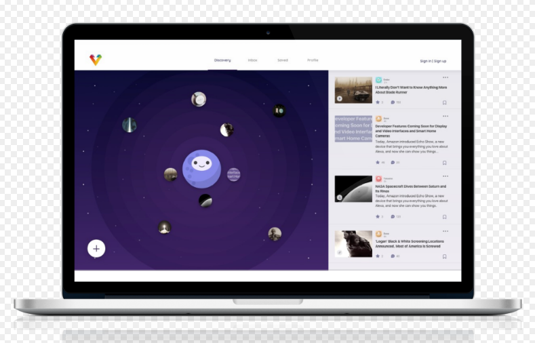Open comments on the Blade Runner post

(x=393, y=102)
